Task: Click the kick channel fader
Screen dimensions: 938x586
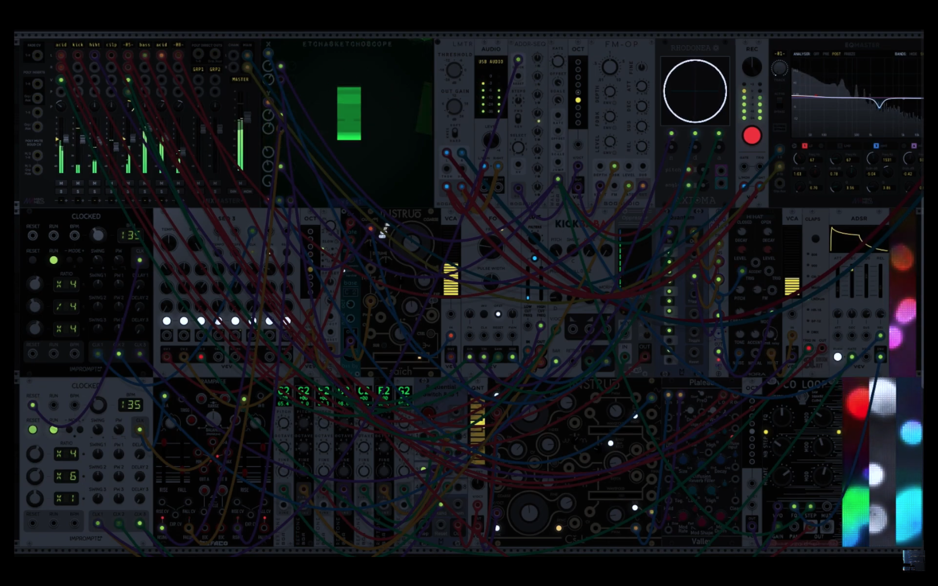Action: click(83, 138)
